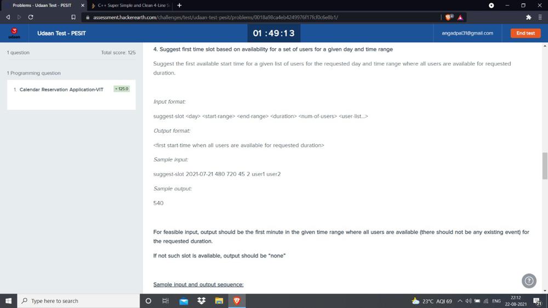This screenshot has width=548, height=308.
Task: Reload the page with the refresh icon
Action: (x=31, y=17)
